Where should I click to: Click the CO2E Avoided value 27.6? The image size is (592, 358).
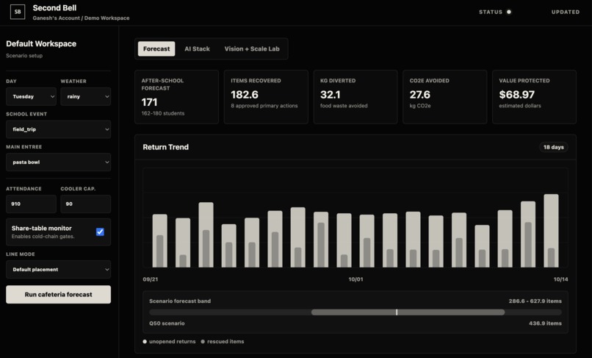(420, 95)
